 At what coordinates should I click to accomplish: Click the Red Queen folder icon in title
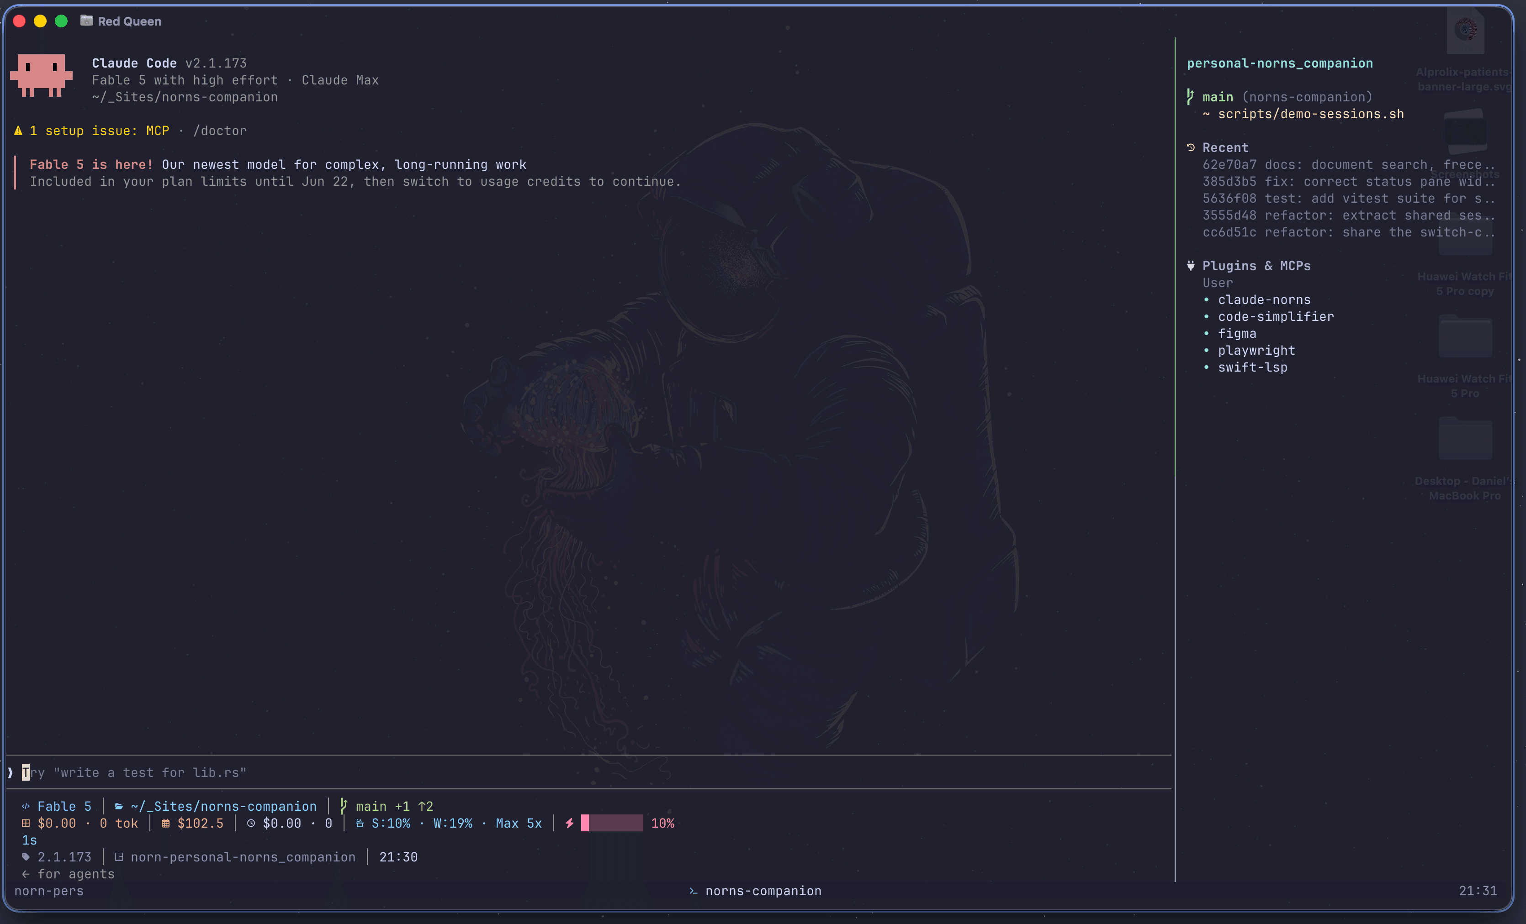click(87, 21)
